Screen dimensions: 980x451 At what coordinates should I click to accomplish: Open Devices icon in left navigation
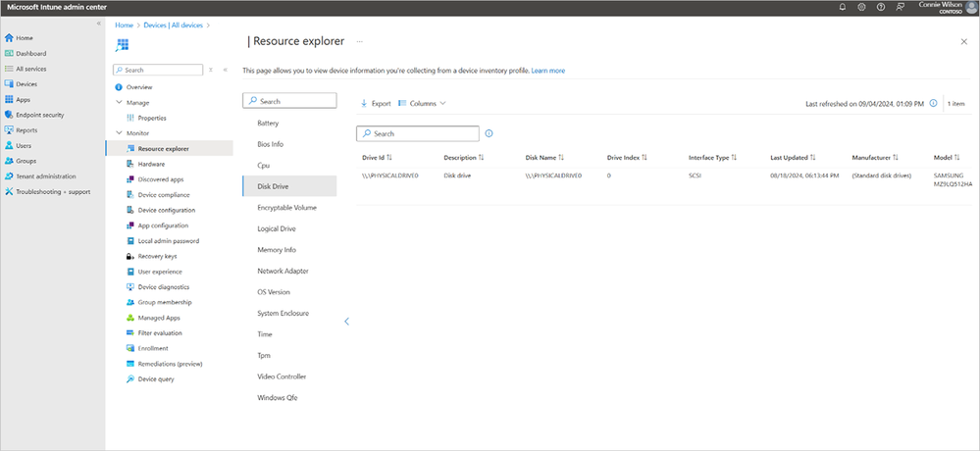pyautogui.click(x=9, y=84)
